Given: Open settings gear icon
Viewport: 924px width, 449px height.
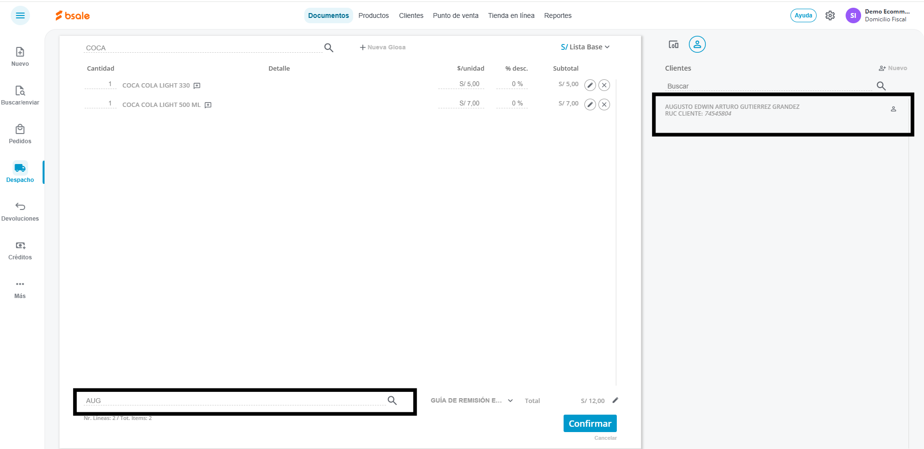Looking at the screenshot, I should coord(830,15).
